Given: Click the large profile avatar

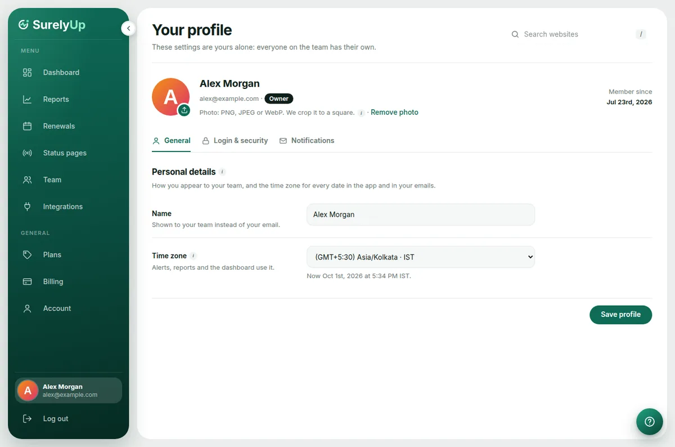Looking at the screenshot, I should pyautogui.click(x=170, y=97).
